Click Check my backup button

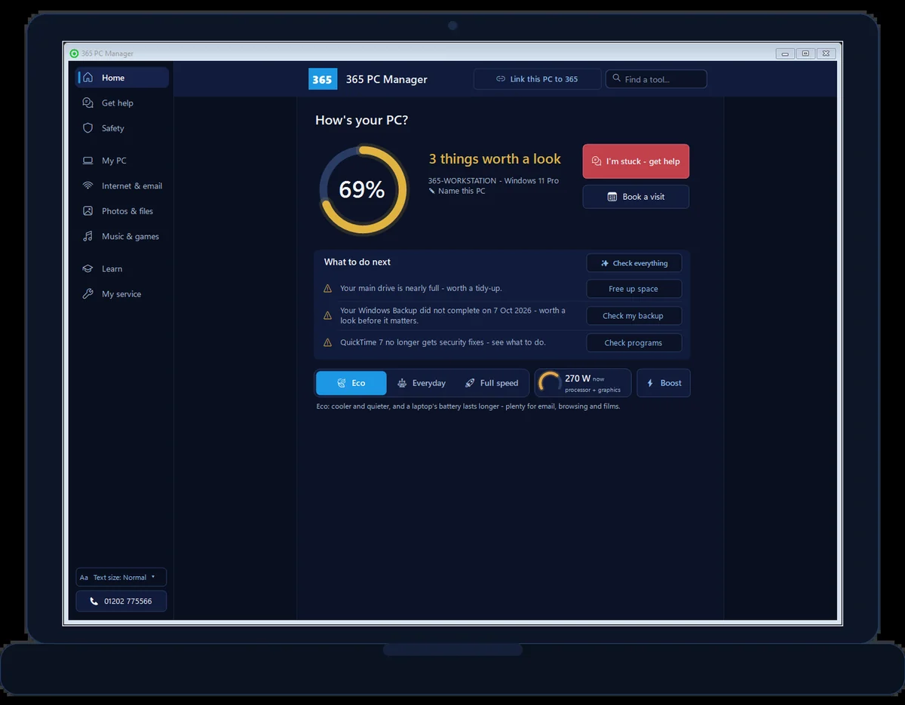coord(634,316)
